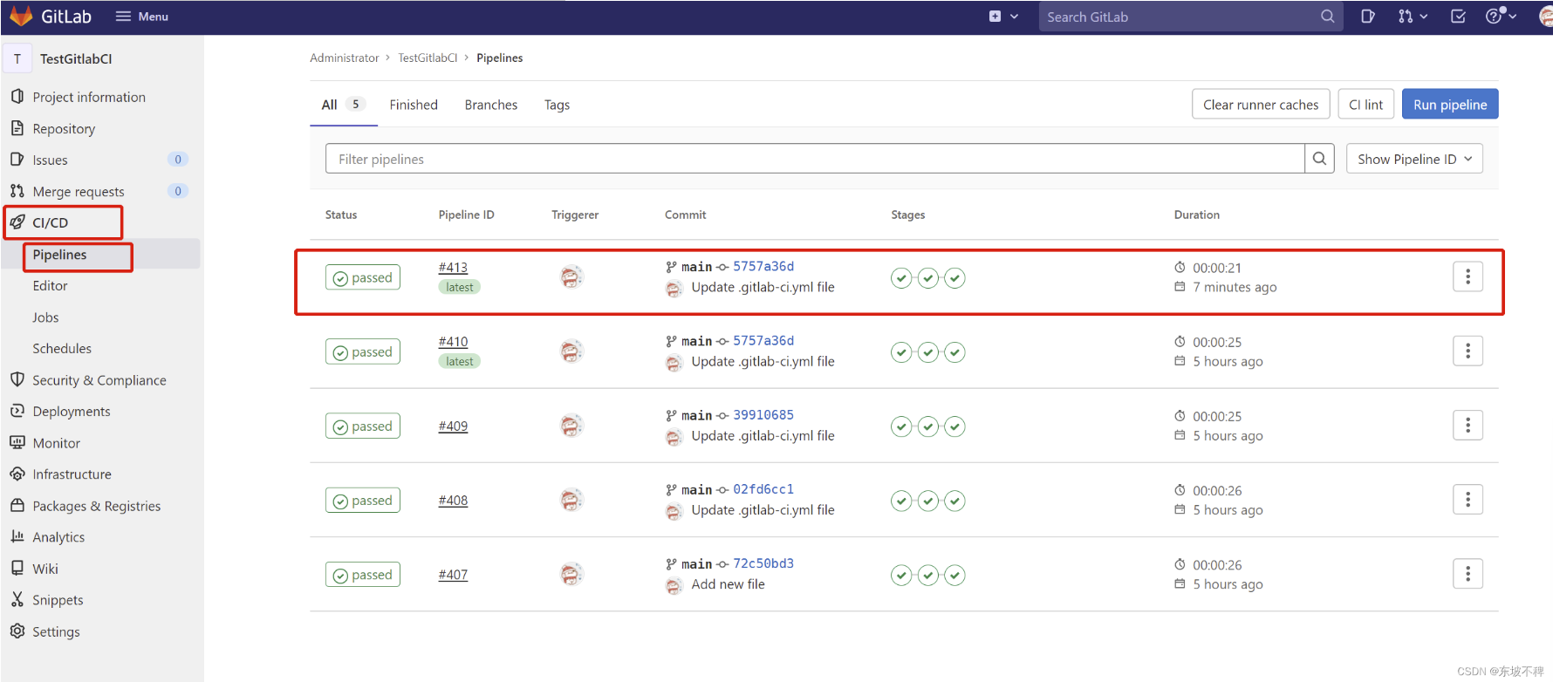The image size is (1553, 682).
Task: Click first stage icon of pipeline #408
Action: tap(901, 501)
